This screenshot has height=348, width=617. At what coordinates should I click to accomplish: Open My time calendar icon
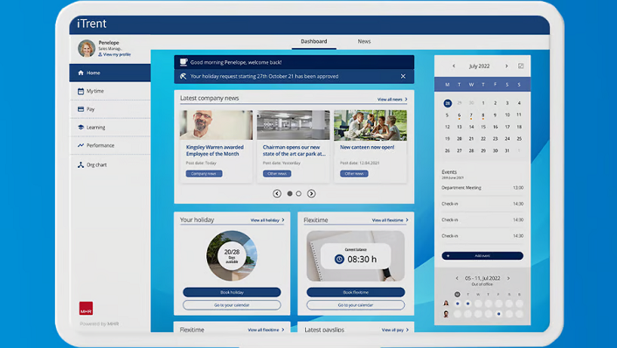(80, 91)
